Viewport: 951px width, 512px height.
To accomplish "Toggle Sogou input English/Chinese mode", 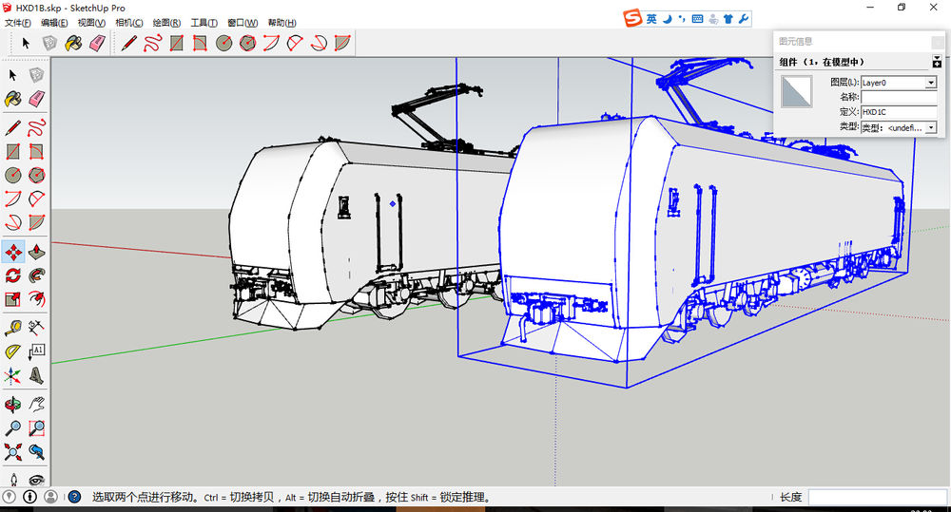I will 651,18.
